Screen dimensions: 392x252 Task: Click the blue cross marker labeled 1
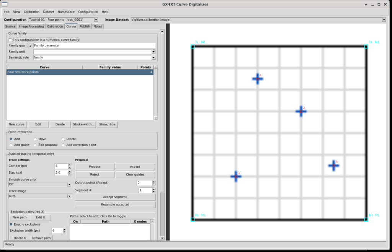point(236,177)
